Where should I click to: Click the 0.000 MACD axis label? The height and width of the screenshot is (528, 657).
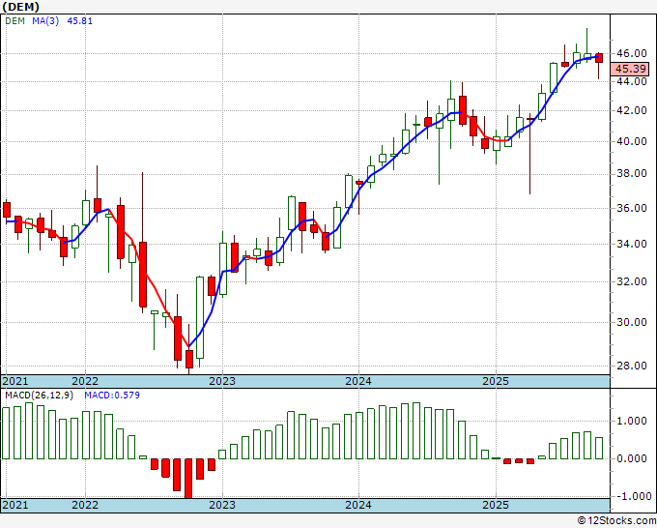(x=632, y=458)
